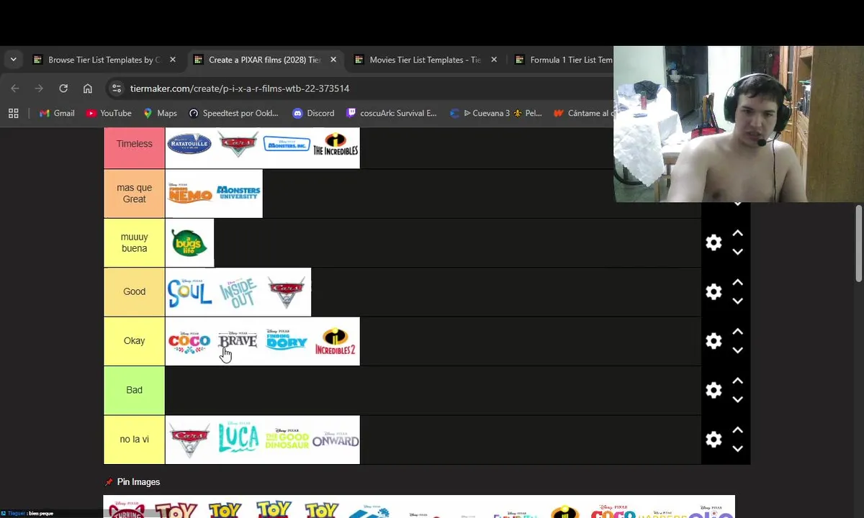Click the Timeless tier label
The width and height of the screenshot is (864, 518).
coord(134,144)
